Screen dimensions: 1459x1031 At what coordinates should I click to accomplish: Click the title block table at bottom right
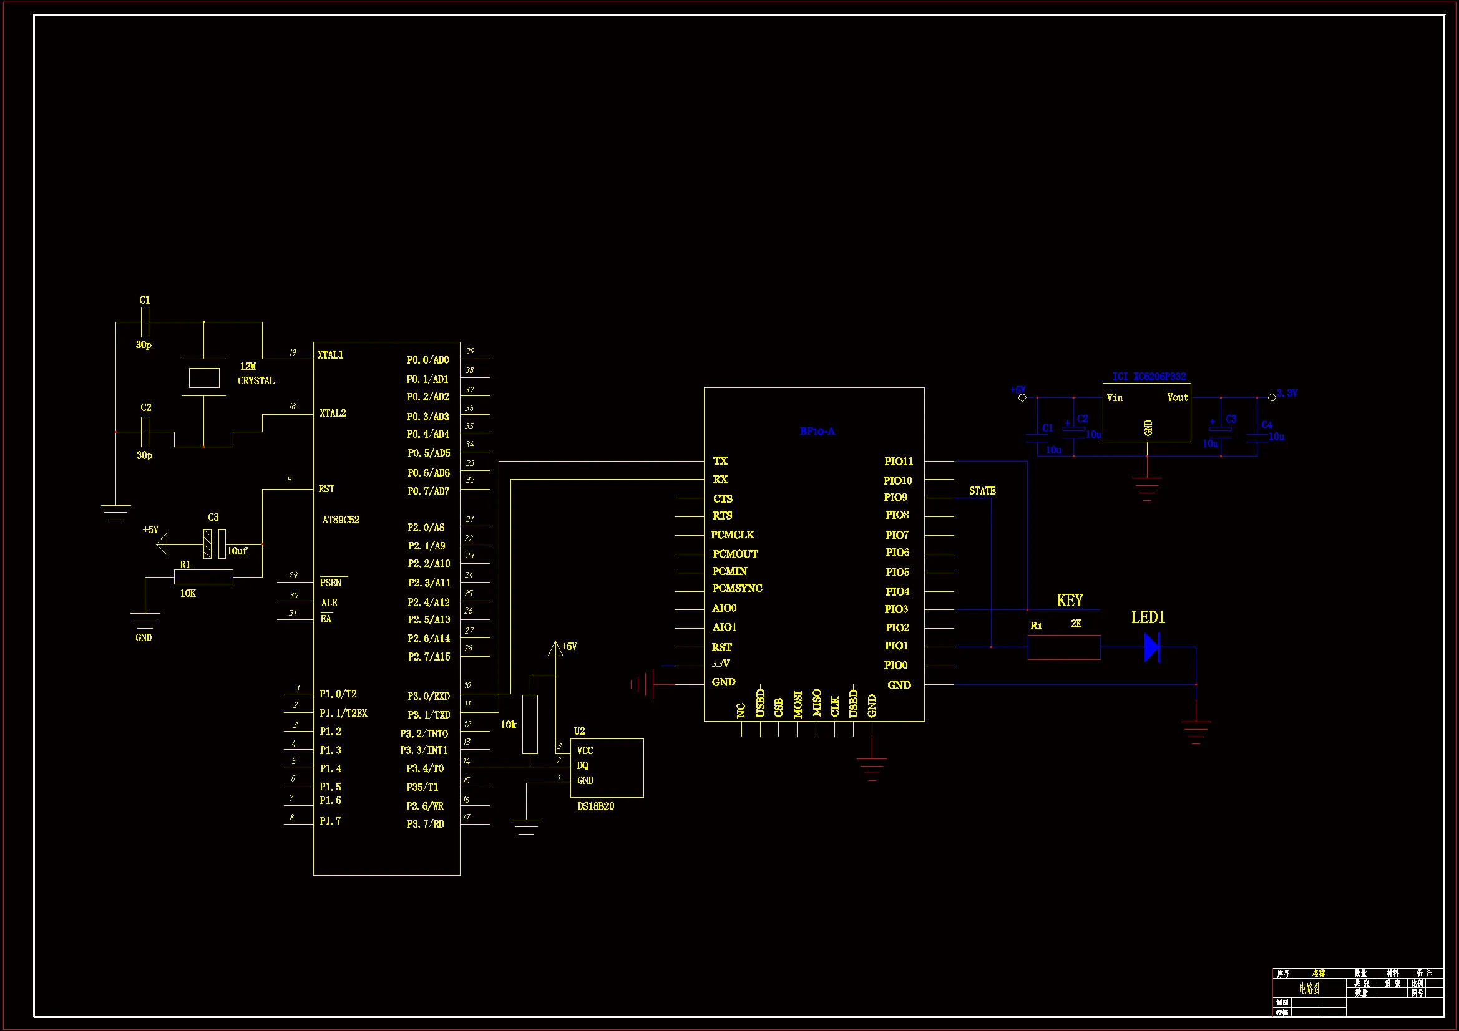pos(1357,992)
